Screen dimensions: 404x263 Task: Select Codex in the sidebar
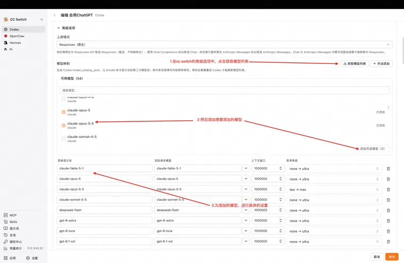[x=23, y=29]
